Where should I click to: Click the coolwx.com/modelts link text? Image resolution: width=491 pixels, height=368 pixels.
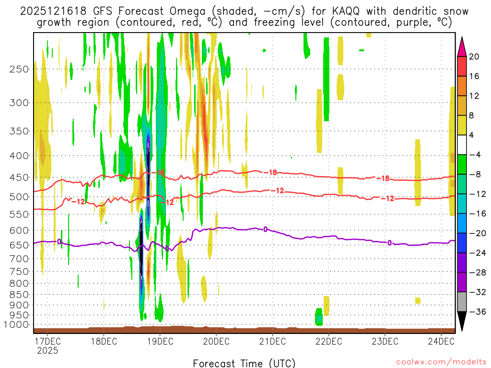(441, 362)
